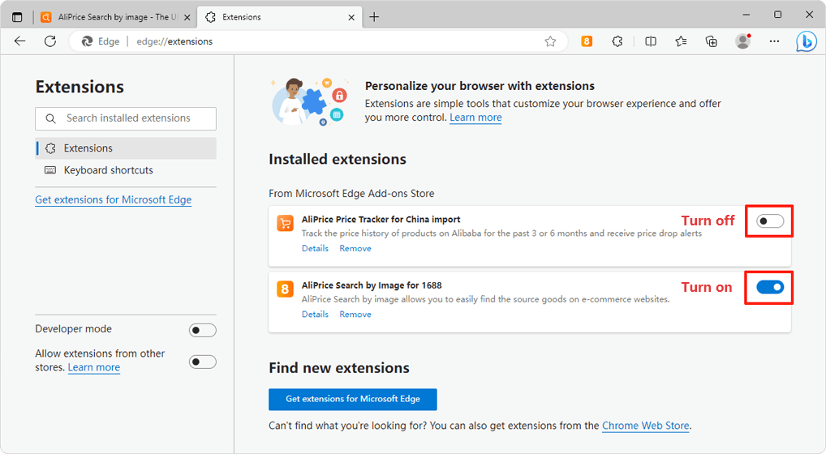
Task: Open Settings and more ellipsis menu
Action: 774,41
